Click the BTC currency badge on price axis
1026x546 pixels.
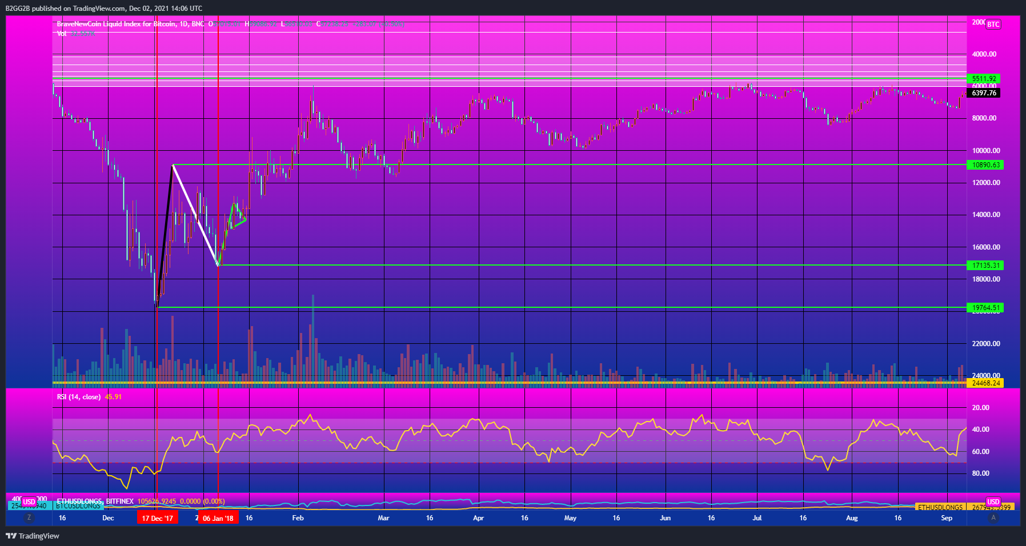993,24
